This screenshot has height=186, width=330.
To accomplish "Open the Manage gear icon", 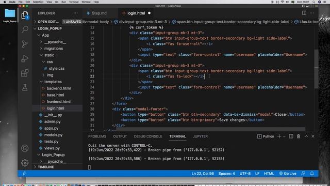I will coord(25,163).
